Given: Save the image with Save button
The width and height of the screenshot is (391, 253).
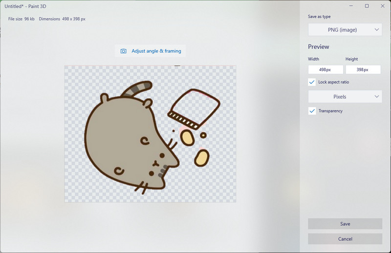Looking at the screenshot, I should [345, 224].
